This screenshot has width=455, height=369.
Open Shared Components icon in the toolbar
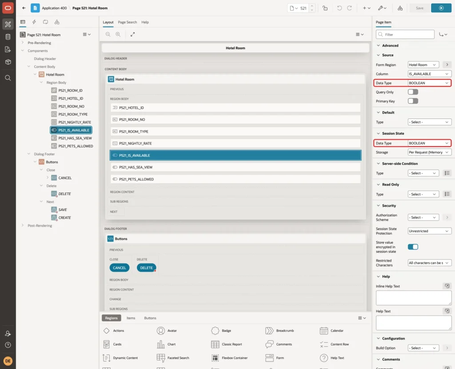[400, 8]
